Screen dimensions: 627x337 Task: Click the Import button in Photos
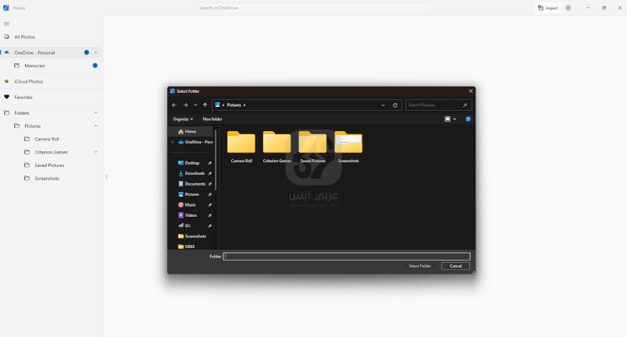tap(547, 8)
